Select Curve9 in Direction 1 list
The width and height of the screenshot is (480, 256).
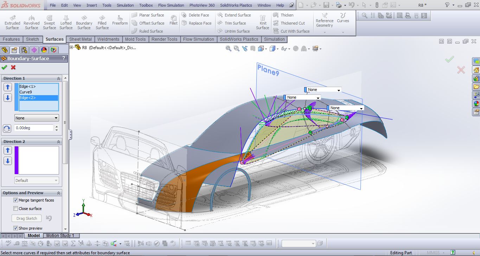point(39,92)
